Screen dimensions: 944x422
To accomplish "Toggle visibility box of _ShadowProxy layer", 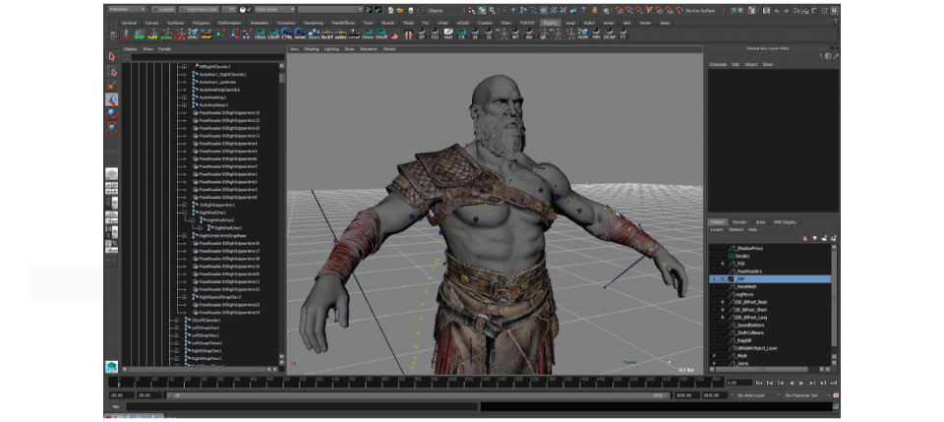I will [x=714, y=248].
